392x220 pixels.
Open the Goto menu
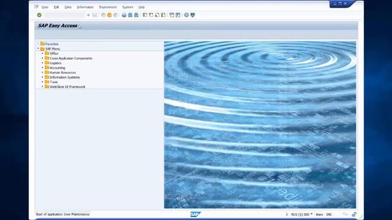(68, 7)
